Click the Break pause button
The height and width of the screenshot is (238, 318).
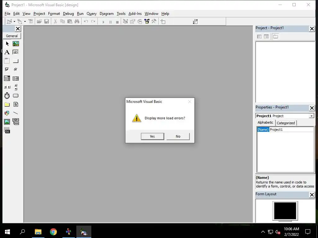110,22
